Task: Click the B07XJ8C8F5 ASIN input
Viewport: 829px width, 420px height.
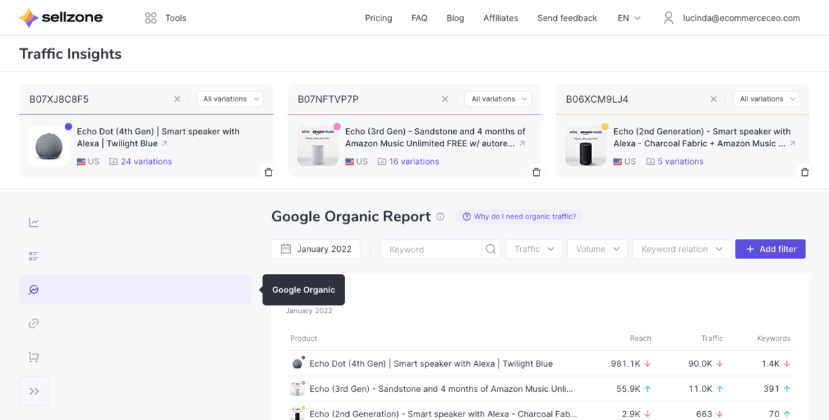Action: (x=97, y=99)
